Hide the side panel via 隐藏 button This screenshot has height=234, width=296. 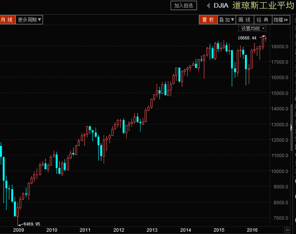(281, 20)
